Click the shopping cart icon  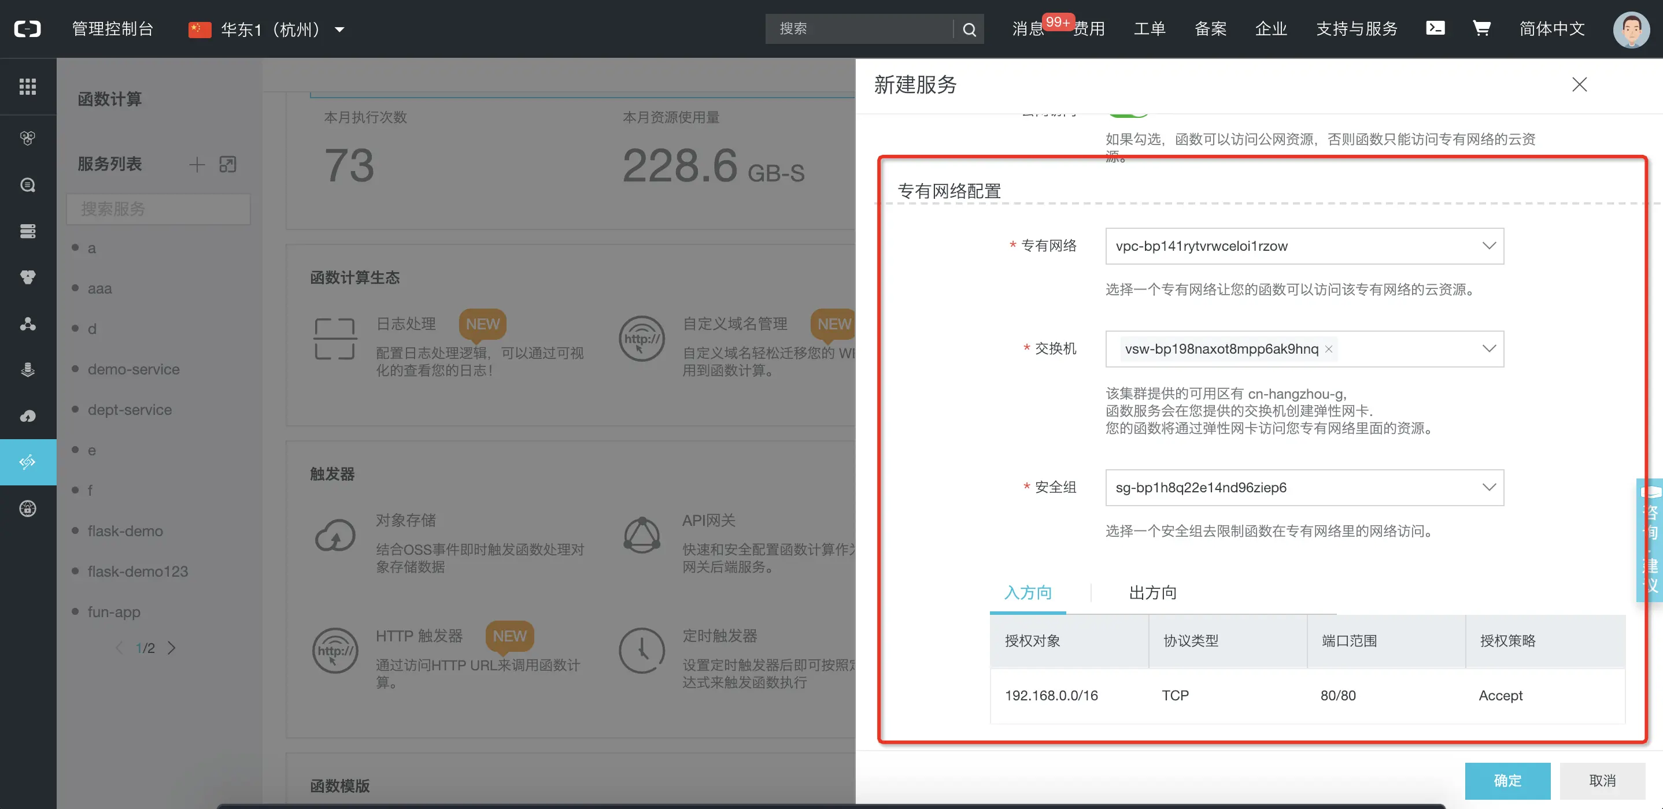[x=1481, y=28]
